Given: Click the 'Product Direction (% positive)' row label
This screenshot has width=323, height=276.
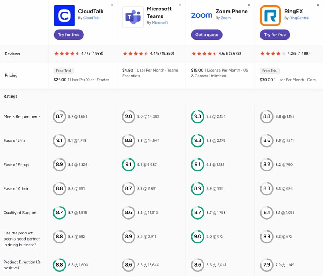Looking at the screenshot, I should (22, 265).
